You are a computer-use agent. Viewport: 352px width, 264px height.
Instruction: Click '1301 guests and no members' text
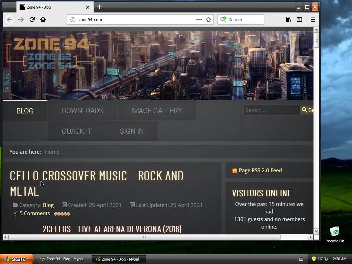tap(269, 219)
